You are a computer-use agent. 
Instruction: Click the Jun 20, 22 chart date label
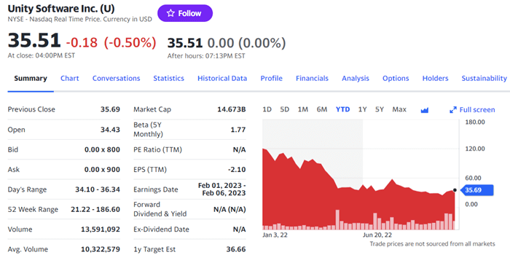tap(377, 235)
